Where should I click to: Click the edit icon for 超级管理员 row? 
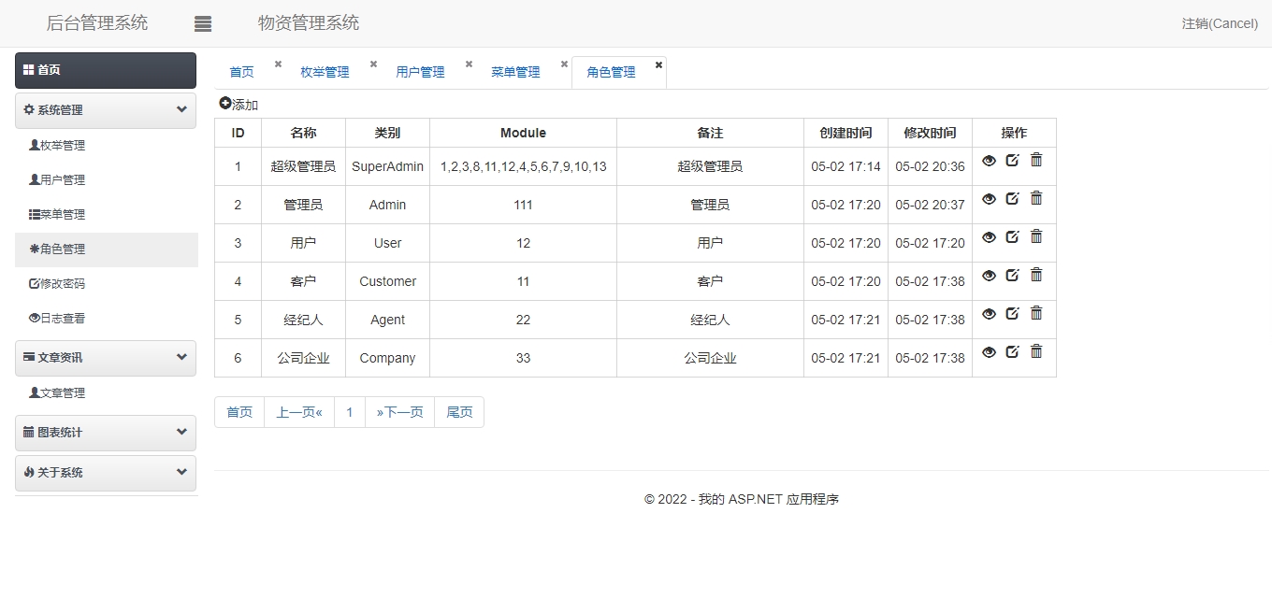[1012, 161]
